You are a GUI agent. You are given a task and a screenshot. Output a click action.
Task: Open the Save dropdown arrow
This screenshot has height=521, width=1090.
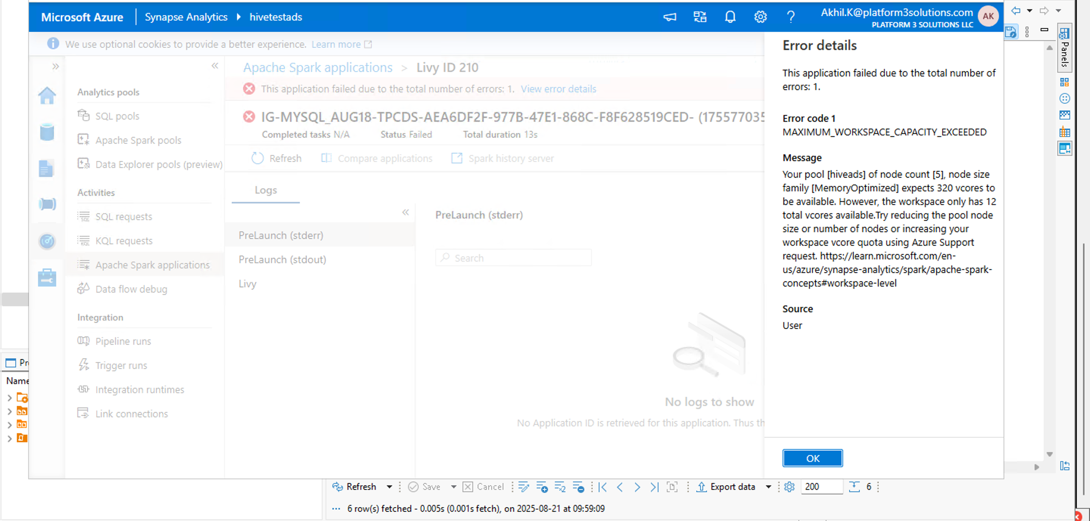(454, 487)
